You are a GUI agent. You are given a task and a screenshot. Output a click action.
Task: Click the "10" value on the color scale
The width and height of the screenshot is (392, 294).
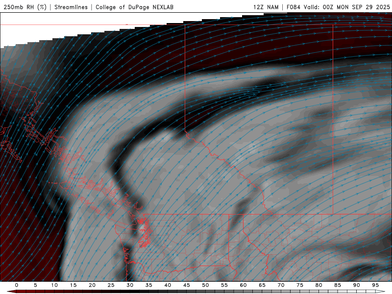pyautogui.click(x=54, y=285)
